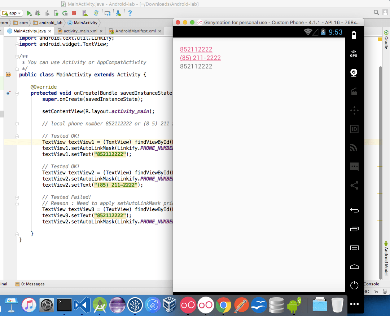Close the AndroidManifest.xml tab
Image resolution: width=390 pixels, height=316 pixels.
(159, 31)
